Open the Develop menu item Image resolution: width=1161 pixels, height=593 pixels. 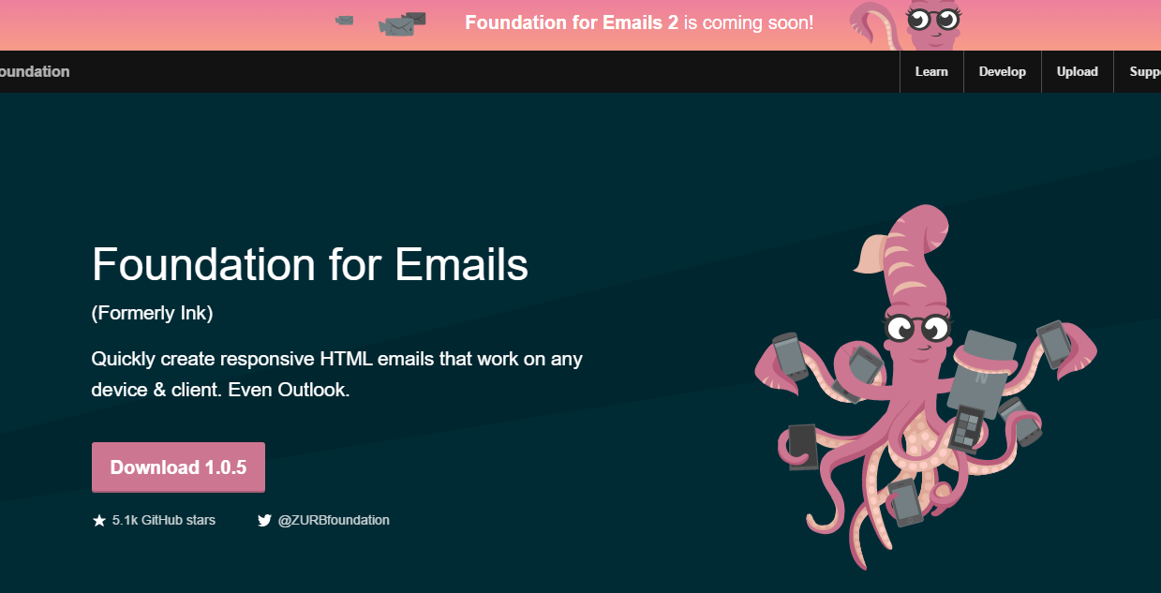coord(1002,72)
